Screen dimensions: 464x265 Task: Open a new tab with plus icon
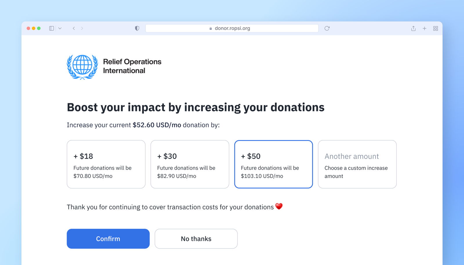[425, 28]
